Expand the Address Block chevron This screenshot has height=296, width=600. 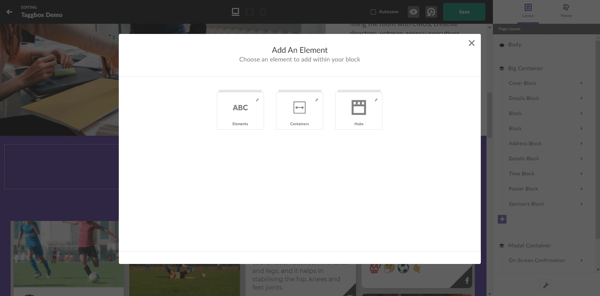click(581, 144)
